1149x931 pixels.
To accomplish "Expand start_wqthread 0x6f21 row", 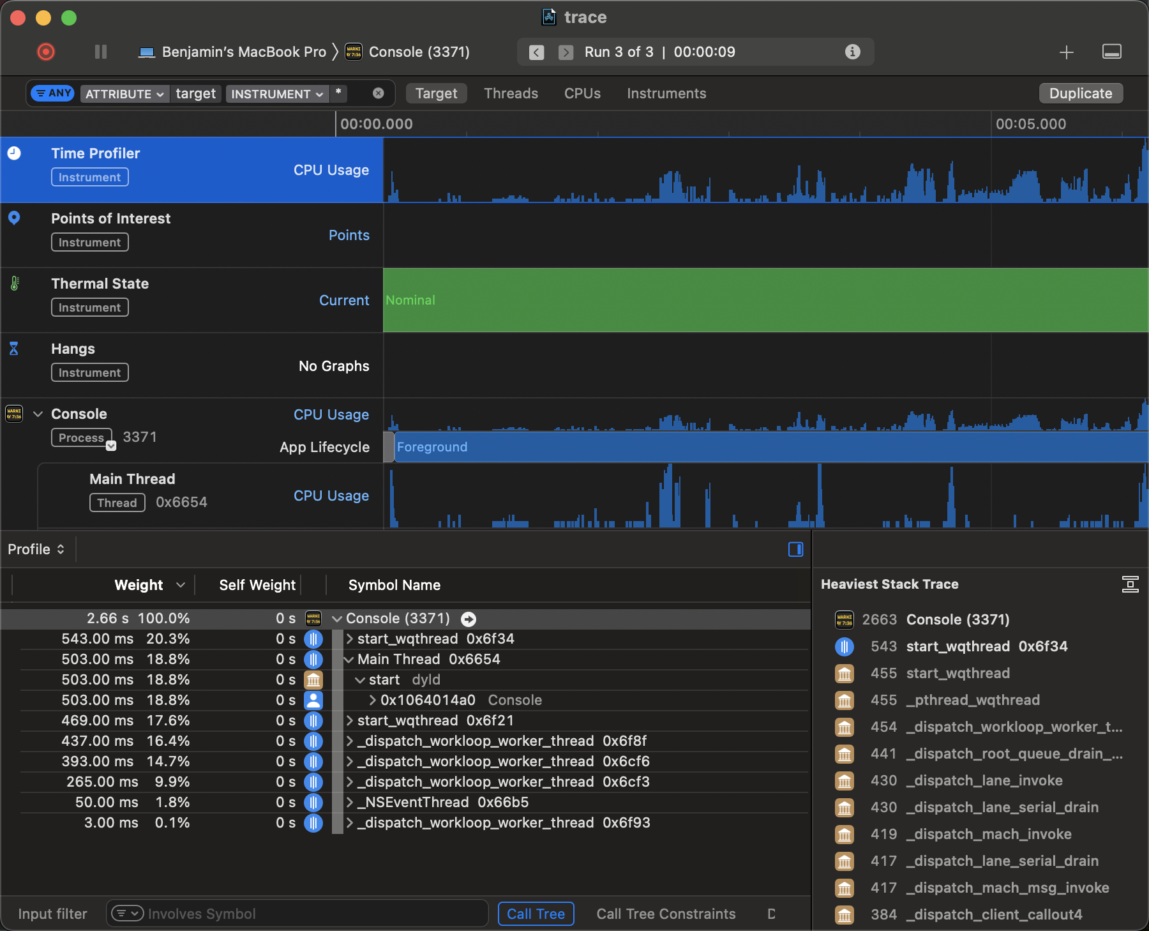I will pos(350,720).
